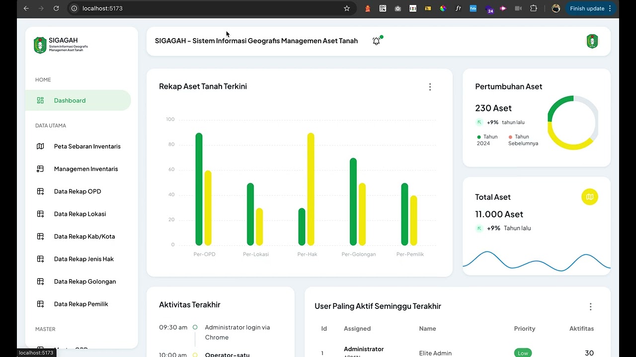Select Dashboard in the sidebar
This screenshot has height=357, width=636.
78,100
